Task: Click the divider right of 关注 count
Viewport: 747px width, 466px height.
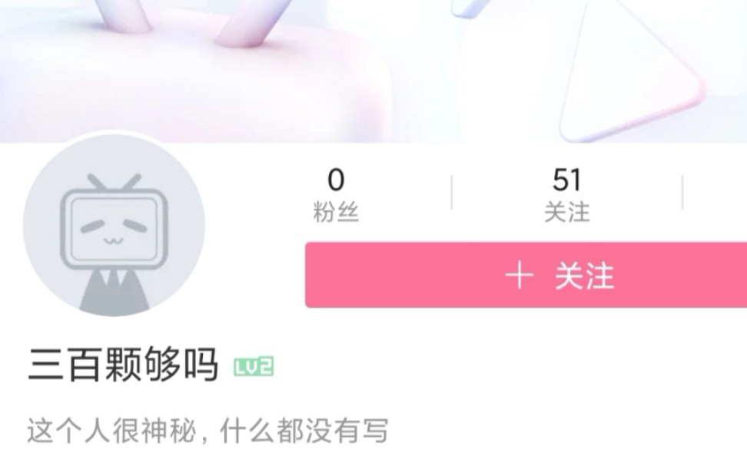Action: pyautogui.click(x=682, y=192)
